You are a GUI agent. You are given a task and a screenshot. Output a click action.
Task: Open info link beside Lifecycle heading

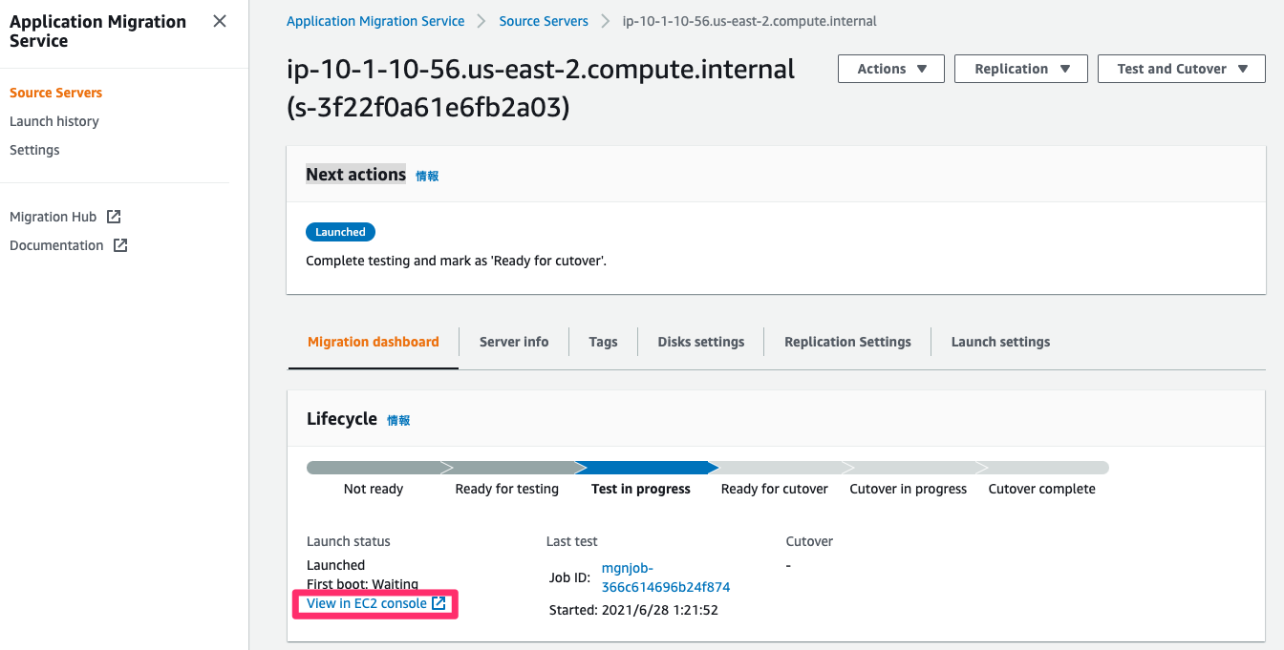tap(398, 420)
